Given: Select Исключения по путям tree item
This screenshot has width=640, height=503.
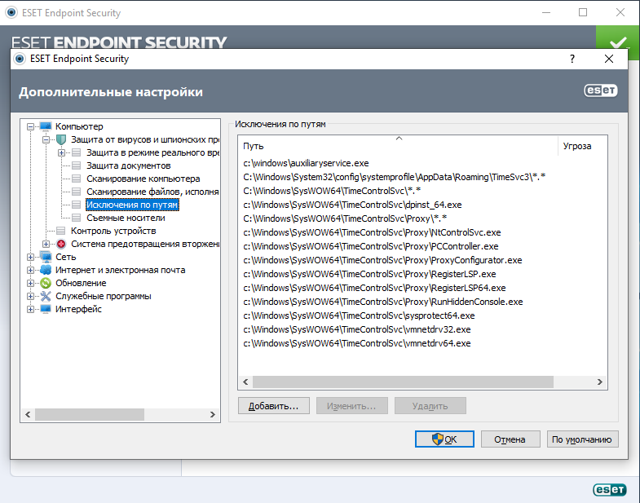Looking at the screenshot, I should click(132, 205).
